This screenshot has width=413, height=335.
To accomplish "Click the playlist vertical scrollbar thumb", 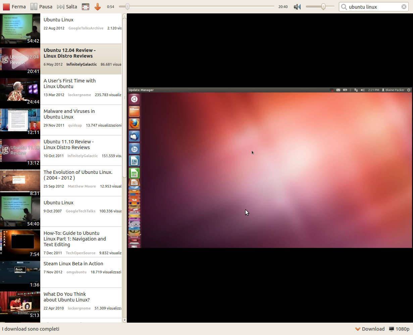I will point(124,98).
